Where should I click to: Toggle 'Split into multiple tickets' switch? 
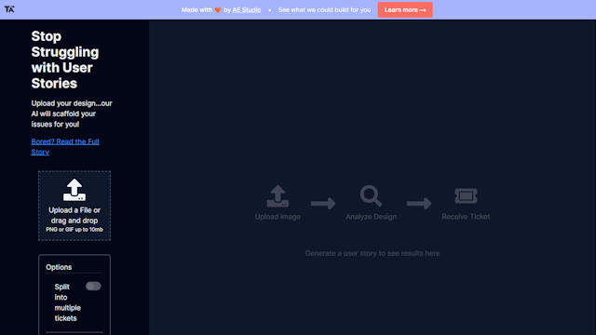point(93,286)
